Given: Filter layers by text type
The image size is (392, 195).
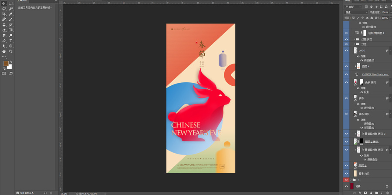Looking at the screenshot, I should [375, 7].
